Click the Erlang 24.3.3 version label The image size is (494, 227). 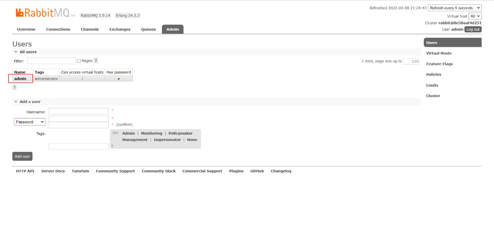[128, 16]
